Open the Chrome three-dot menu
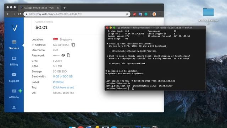 click(160, 14)
